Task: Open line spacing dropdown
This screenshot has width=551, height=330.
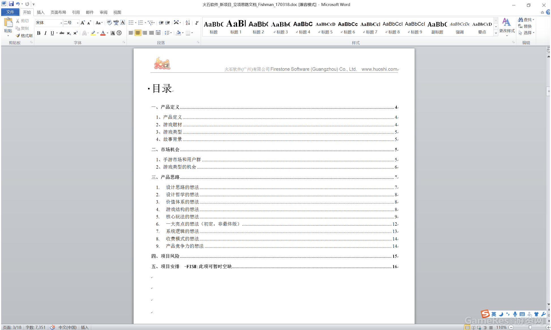Action: click(x=168, y=33)
